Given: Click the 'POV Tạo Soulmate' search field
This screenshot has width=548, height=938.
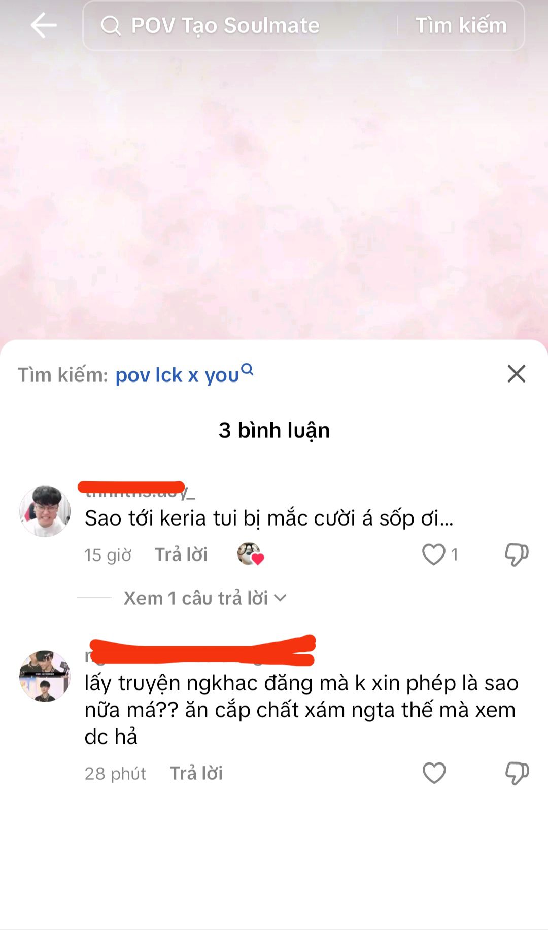Looking at the screenshot, I should [x=239, y=25].
